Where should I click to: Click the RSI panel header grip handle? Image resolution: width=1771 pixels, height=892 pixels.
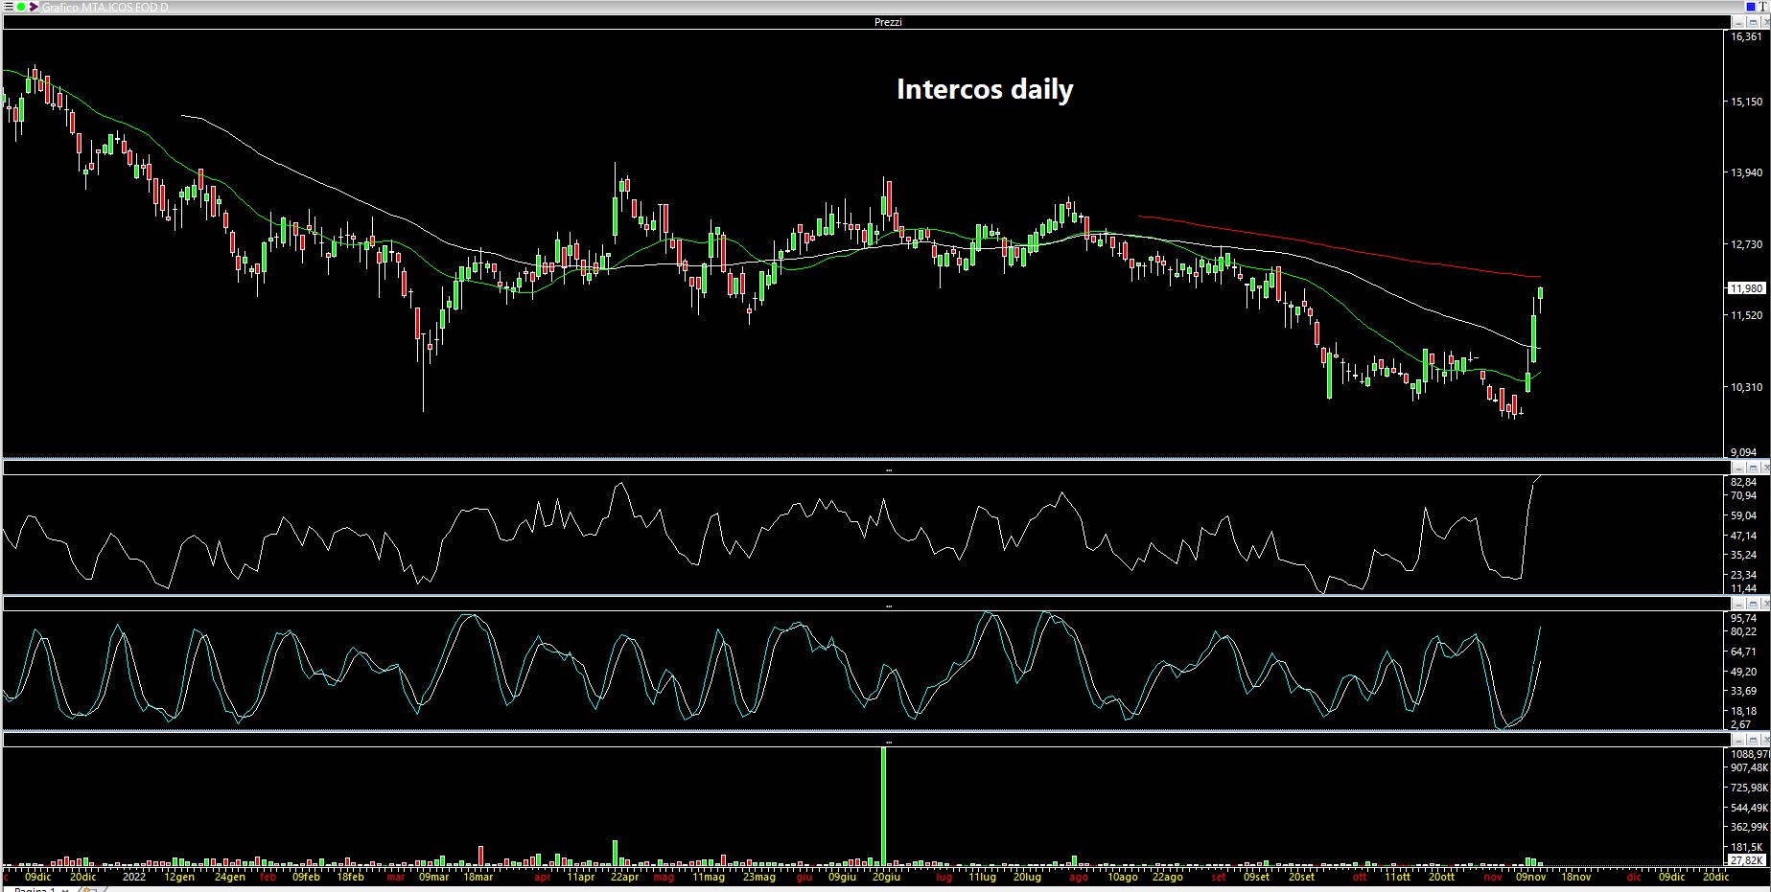coord(888,469)
